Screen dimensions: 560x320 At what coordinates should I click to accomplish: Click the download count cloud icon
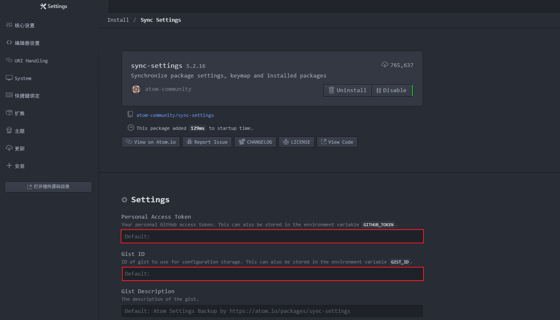[385, 65]
